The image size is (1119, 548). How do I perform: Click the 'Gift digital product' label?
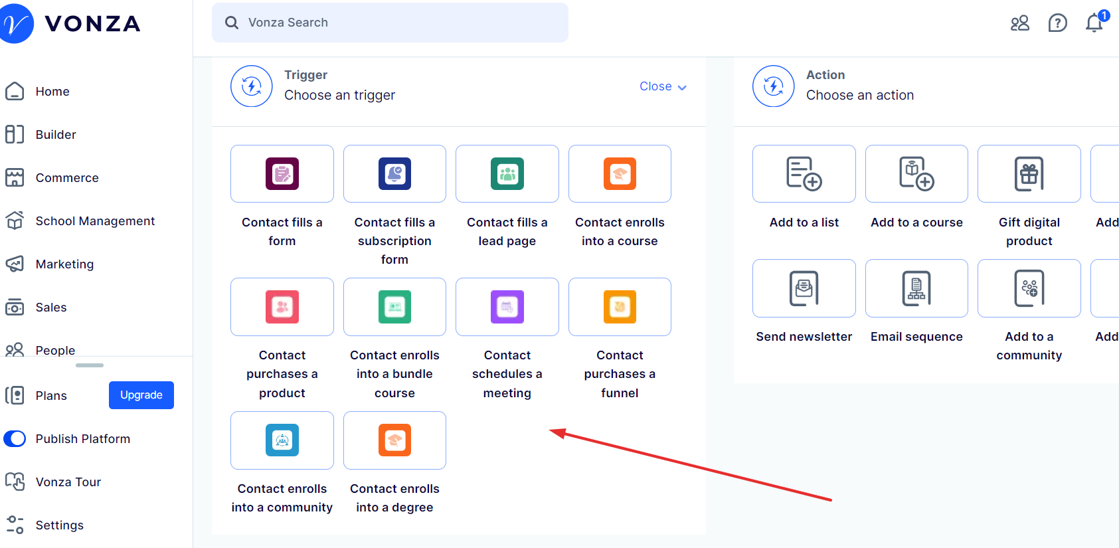pos(1029,232)
